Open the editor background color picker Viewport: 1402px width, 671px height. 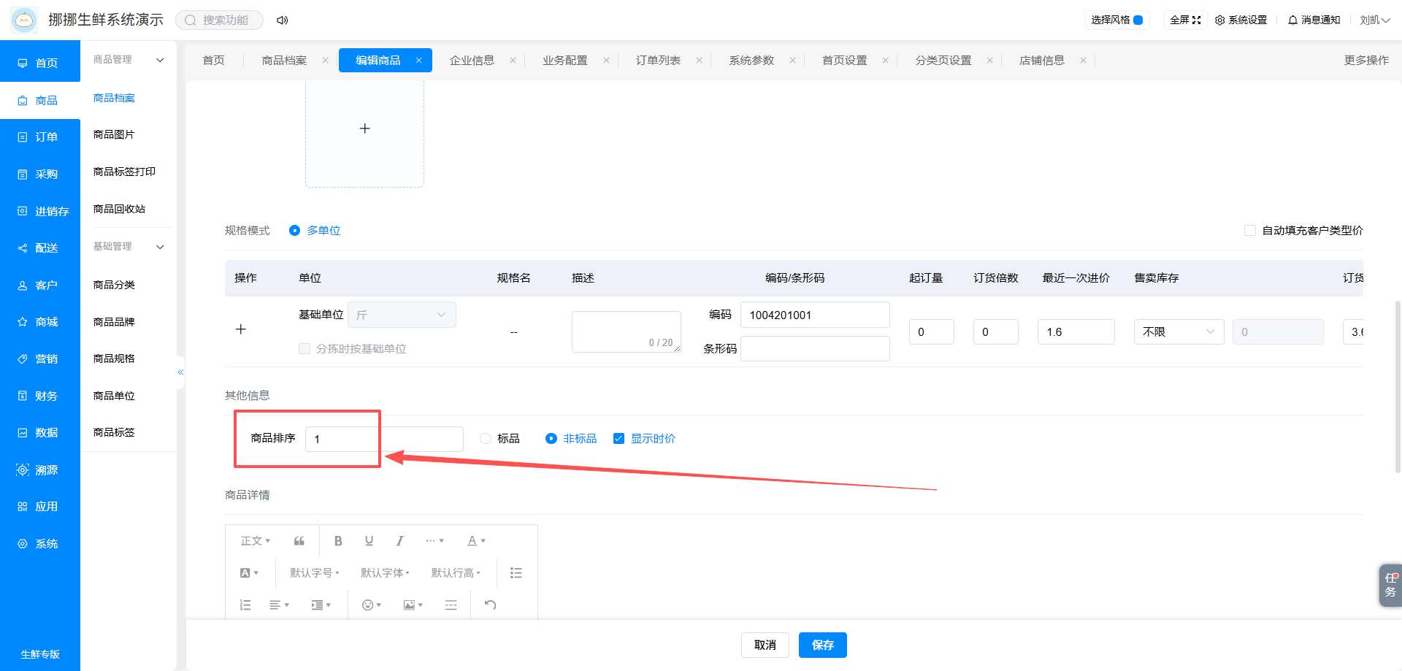[249, 573]
